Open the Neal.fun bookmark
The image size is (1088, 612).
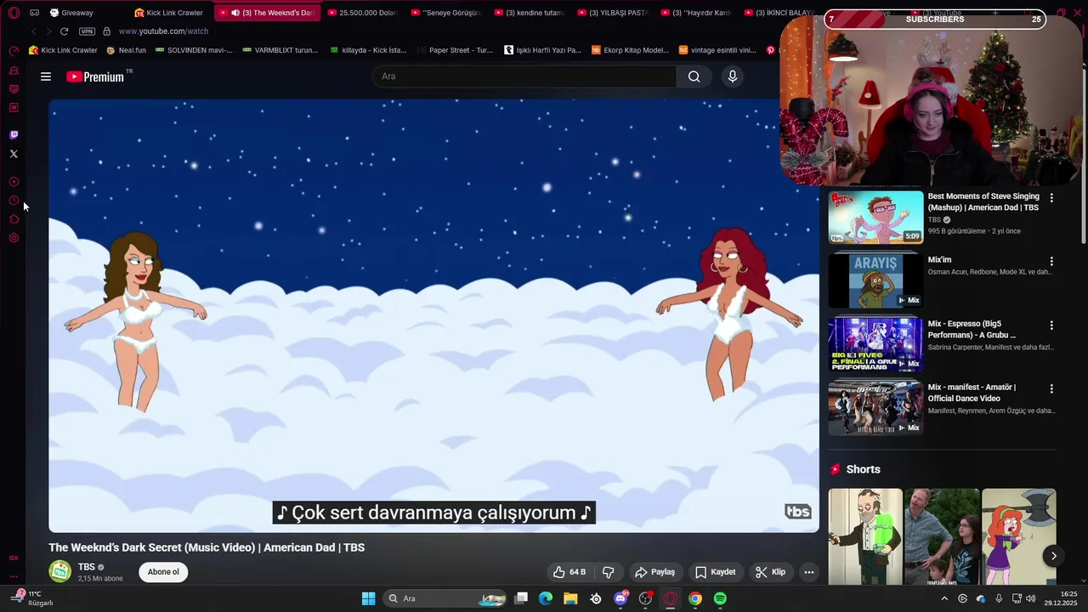pos(127,50)
